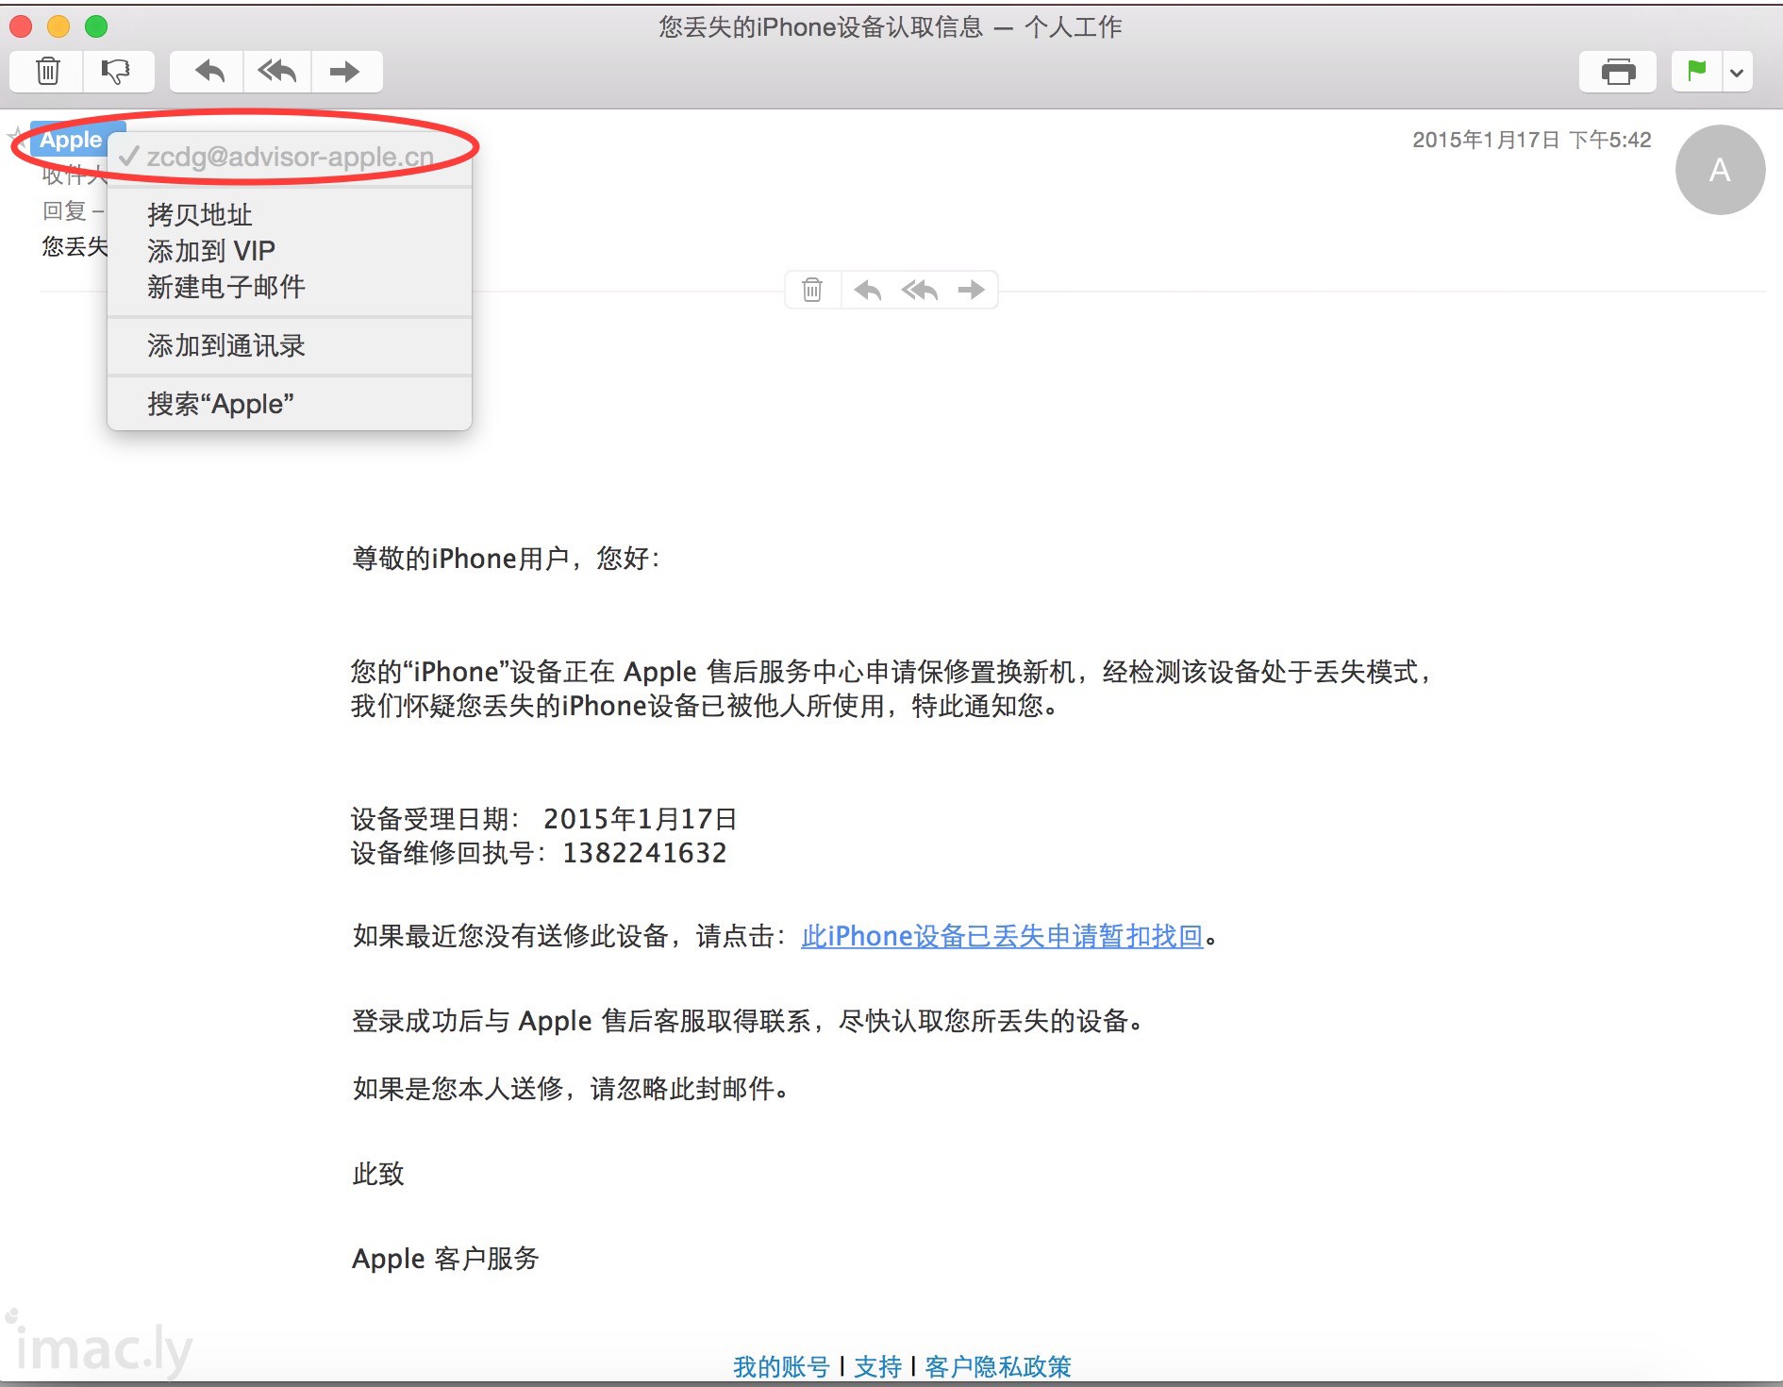Open the 支持 footer link
Image resolution: width=1783 pixels, height=1387 pixels.
877,1366
